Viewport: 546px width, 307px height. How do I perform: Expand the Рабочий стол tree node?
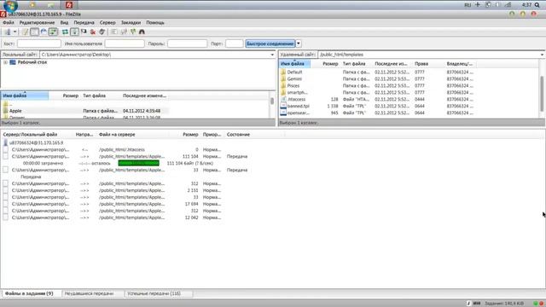[x=5, y=62]
